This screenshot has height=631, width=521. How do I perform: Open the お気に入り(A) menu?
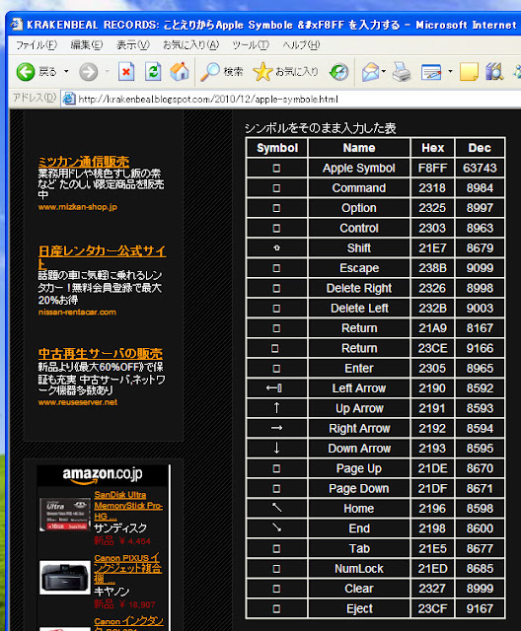190,45
